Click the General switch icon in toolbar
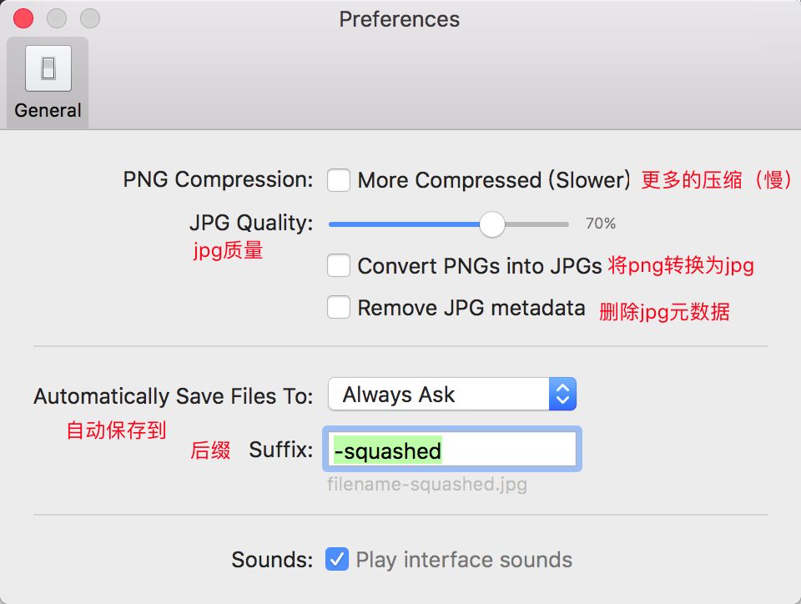801x604 pixels. click(x=48, y=68)
